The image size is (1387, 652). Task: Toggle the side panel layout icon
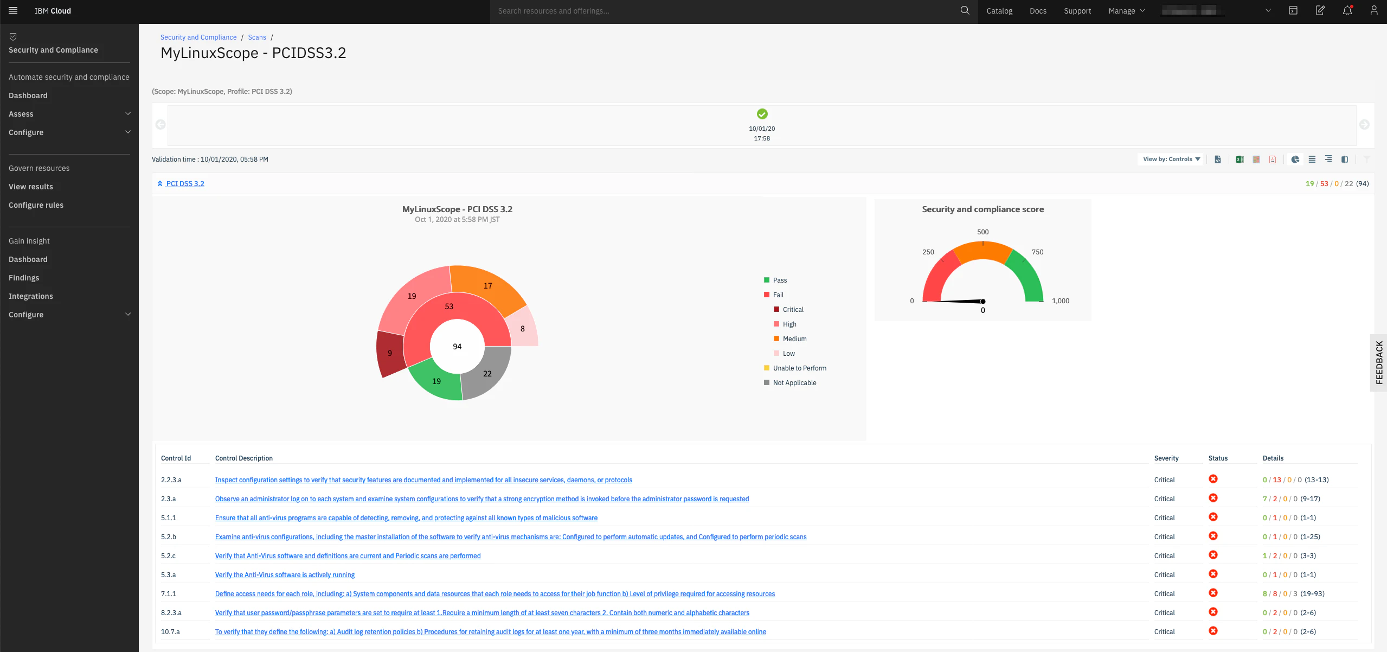tap(1345, 159)
